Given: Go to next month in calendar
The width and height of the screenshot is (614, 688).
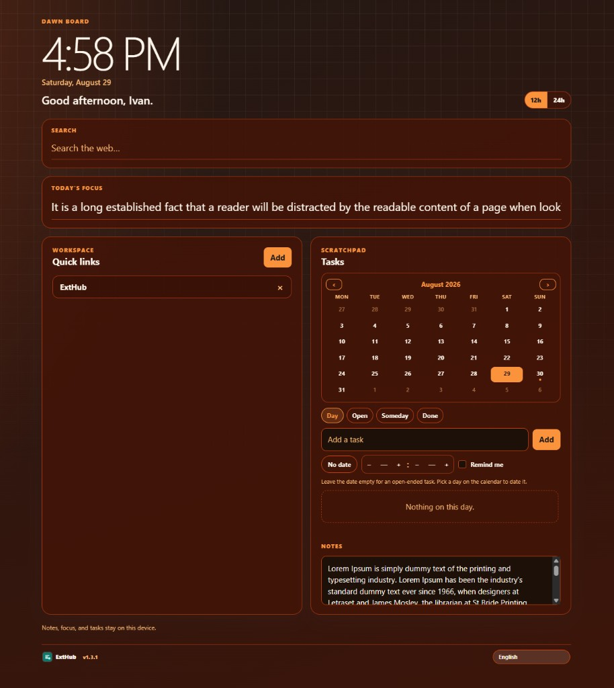Looking at the screenshot, I should coord(547,285).
